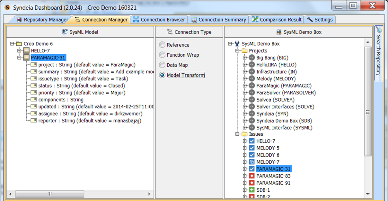Click the Solvea (SOLVEA) project icon
This screenshot has height=201, width=388.
pyautogui.click(x=252, y=100)
